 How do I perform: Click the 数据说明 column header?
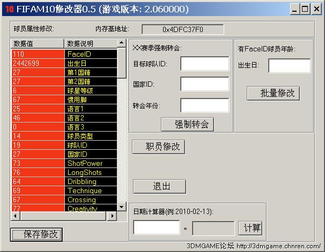[x=90, y=43]
